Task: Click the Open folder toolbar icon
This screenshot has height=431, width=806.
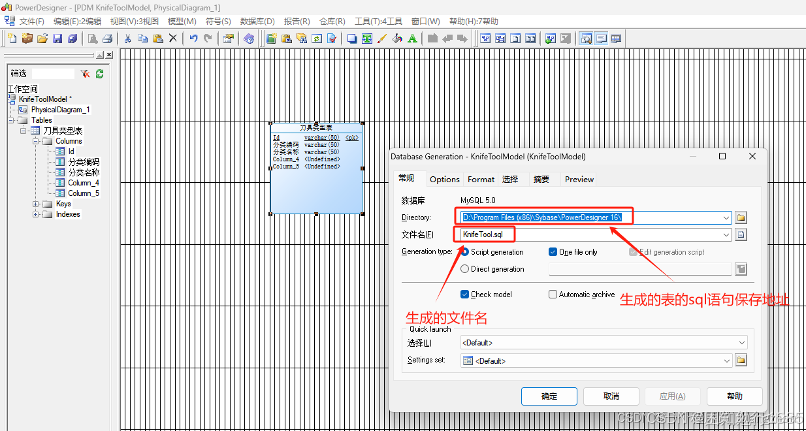Action: click(42, 39)
